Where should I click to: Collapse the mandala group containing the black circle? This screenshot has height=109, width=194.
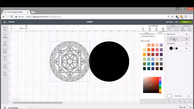click(x=168, y=44)
